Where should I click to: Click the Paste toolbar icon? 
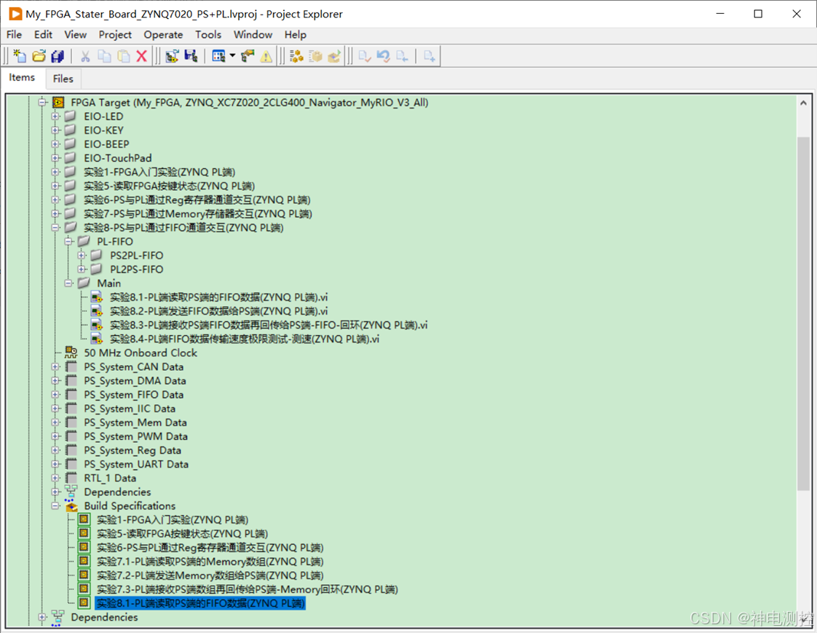click(124, 56)
